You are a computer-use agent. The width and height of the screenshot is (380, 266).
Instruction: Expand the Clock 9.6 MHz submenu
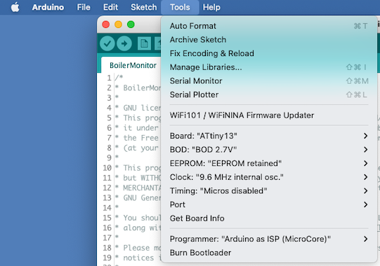point(269,177)
